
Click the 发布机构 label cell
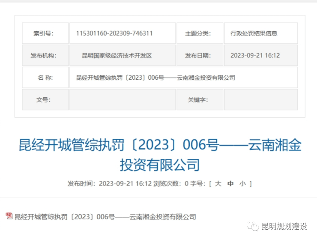[45, 55]
